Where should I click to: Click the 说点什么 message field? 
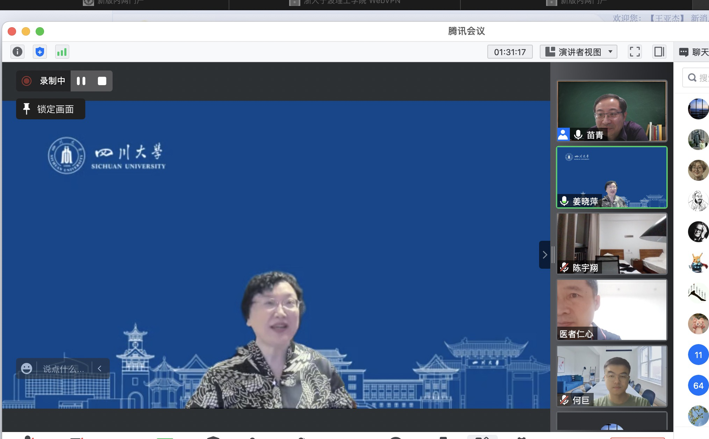(x=63, y=369)
